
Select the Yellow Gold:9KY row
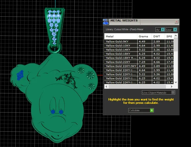click(x=139, y=41)
